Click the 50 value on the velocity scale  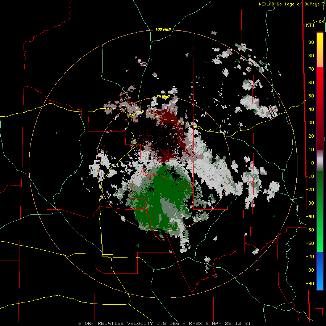coord(311,96)
